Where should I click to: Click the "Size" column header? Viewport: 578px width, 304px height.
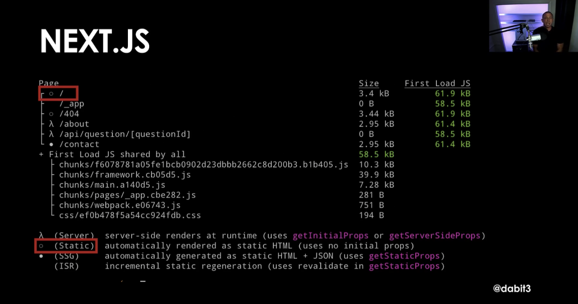coord(369,83)
